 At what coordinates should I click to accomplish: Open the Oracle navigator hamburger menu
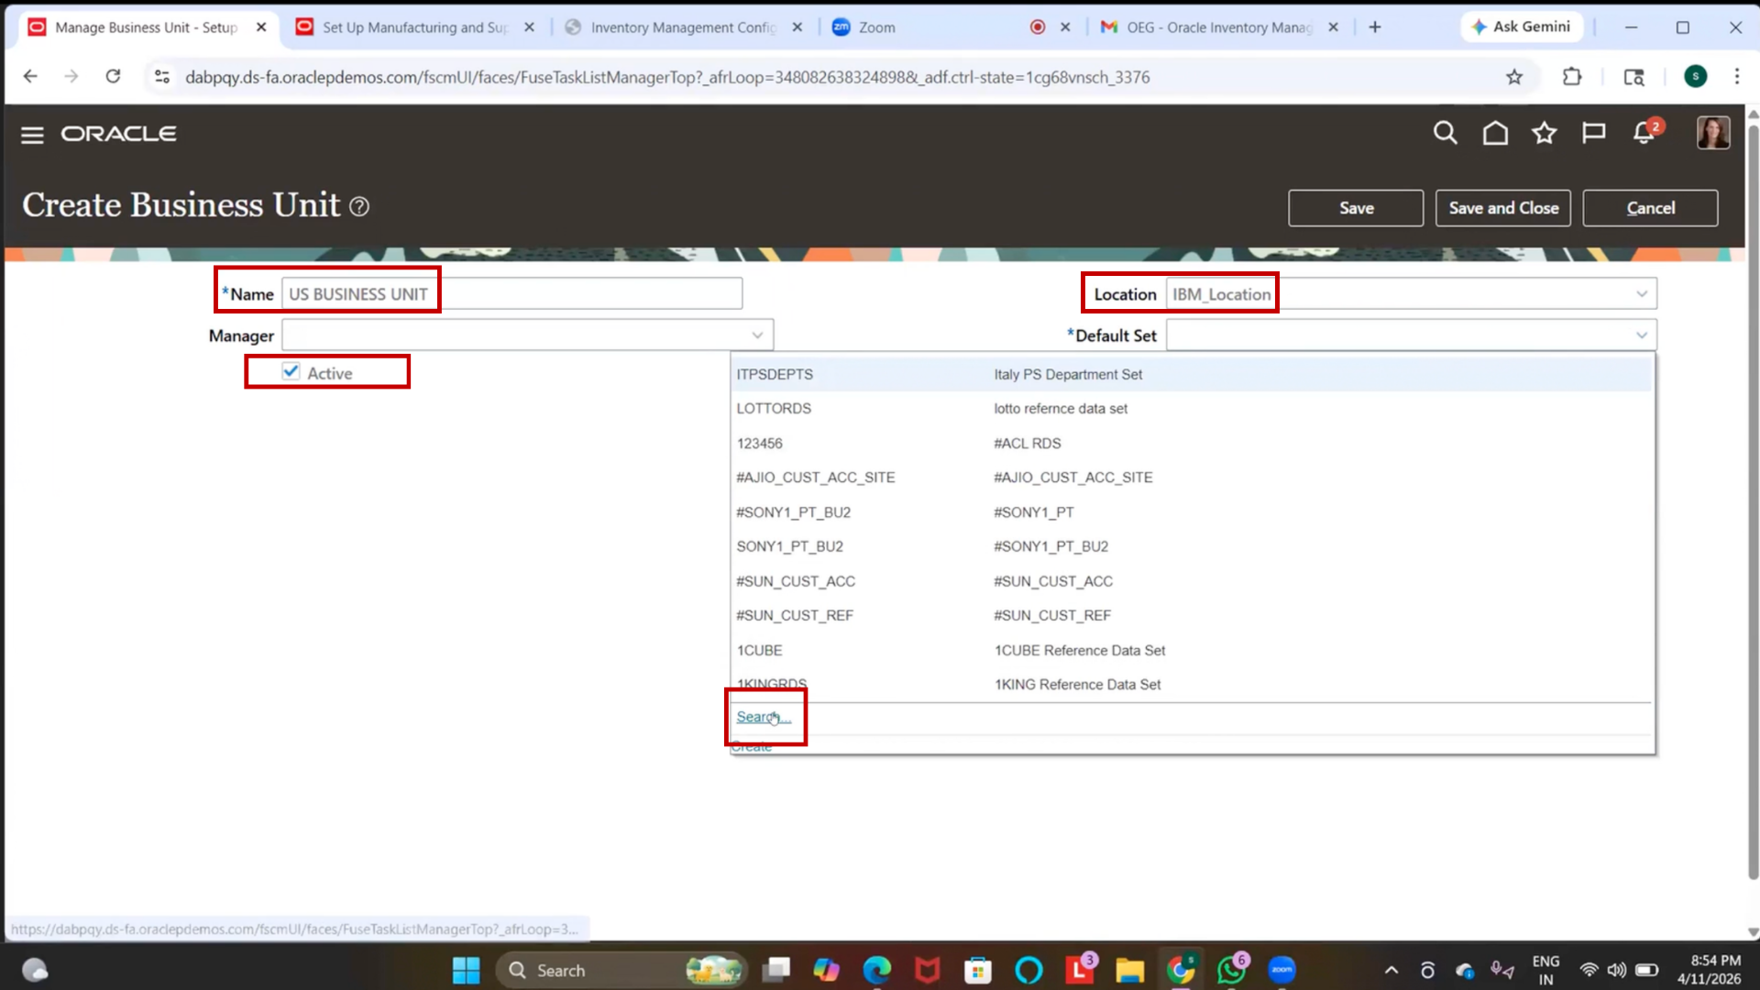(32, 135)
